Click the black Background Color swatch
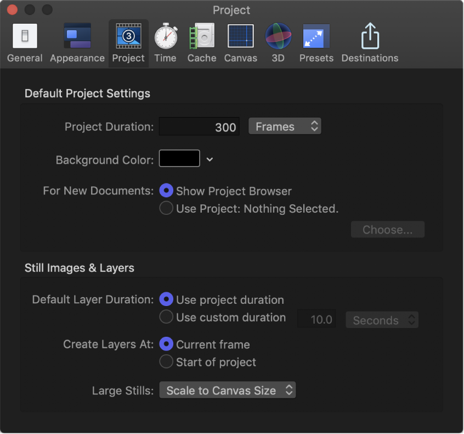Screen dimensions: 464x434 pos(178,158)
